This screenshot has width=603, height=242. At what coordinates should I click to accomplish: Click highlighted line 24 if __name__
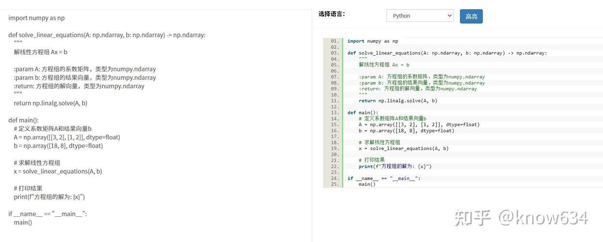(x=384, y=178)
